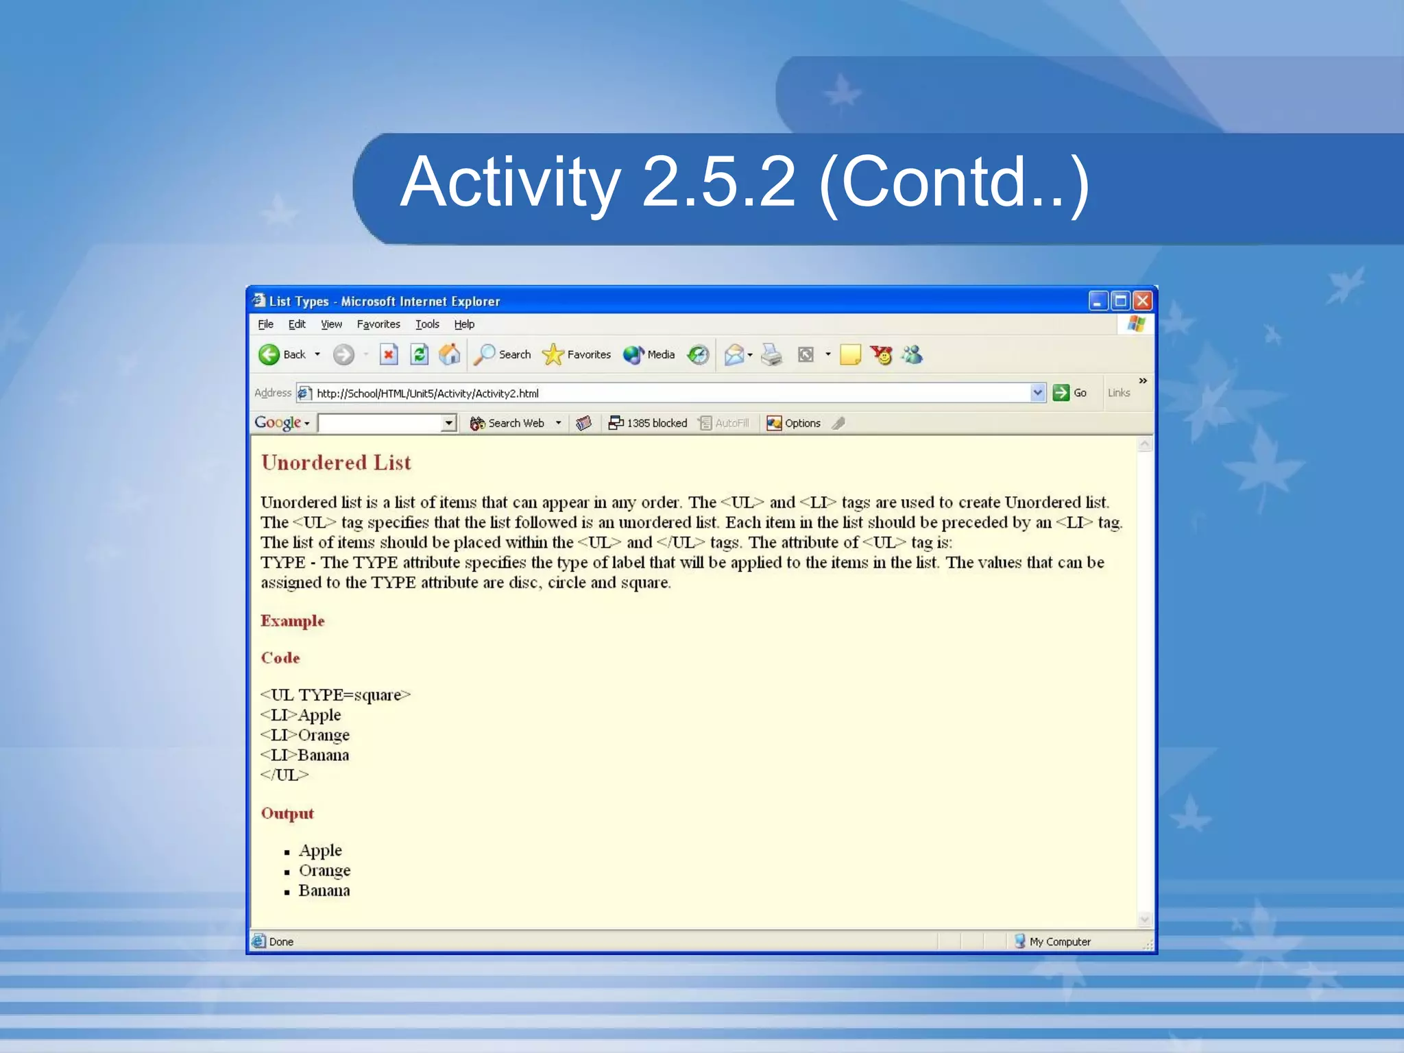The width and height of the screenshot is (1404, 1053).
Task: Click inside the address bar URL field
Action: pyautogui.click(x=672, y=393)
